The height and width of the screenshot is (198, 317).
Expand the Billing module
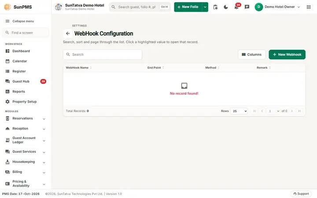tap(44, 172)
